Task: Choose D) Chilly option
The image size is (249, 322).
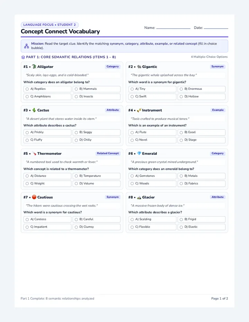Action: 96,140
